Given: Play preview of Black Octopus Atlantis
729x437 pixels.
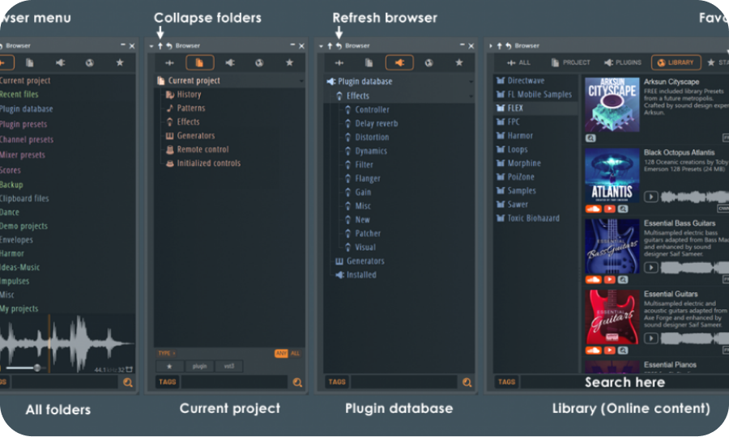Looking at the screenshot, I should [x=651, y=197].
